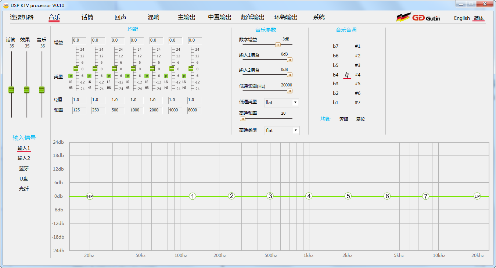496x268 pixels.
Task: Switch to the 话筒 tab
Action: (87, 17)
